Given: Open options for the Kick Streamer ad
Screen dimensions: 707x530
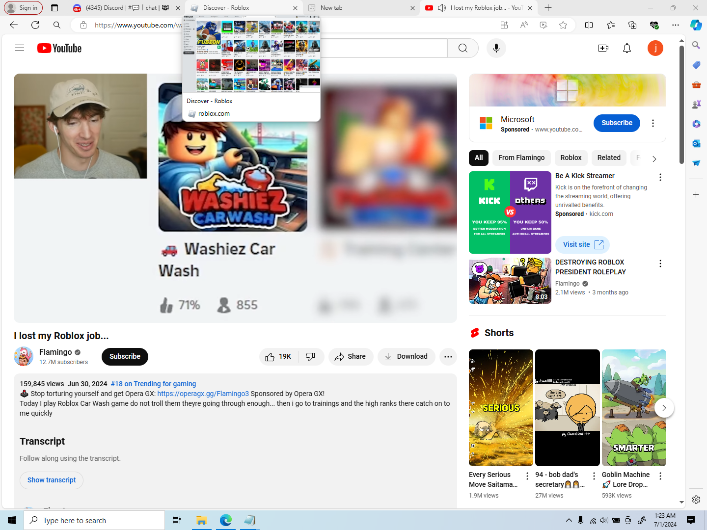Looking at the screenshot, I should pyautogui.click(x=660, y=177).
